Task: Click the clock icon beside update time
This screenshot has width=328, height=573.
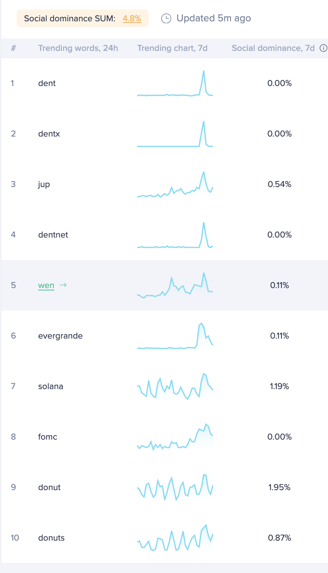Action: tap(166, 18)
